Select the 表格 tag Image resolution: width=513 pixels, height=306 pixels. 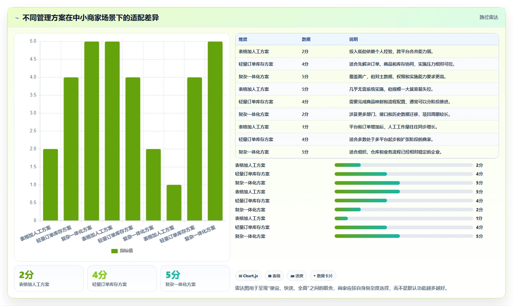(274, 276)
